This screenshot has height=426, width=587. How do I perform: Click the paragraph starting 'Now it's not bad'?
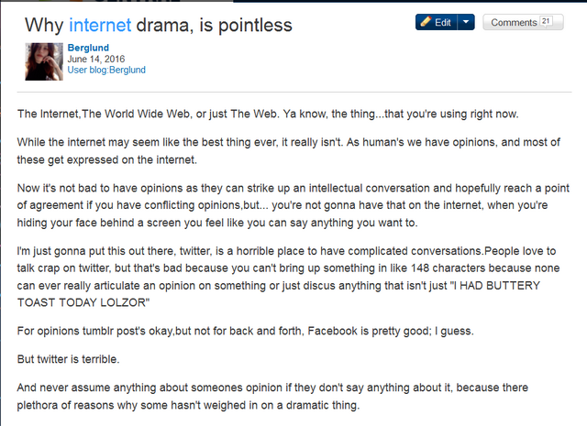(293, 205)
